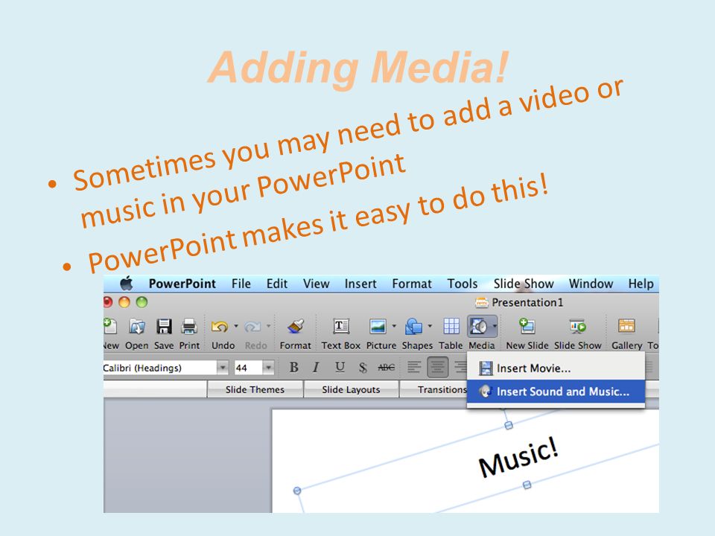Align text left
715x536 pixels.
[x=414, y=367]
